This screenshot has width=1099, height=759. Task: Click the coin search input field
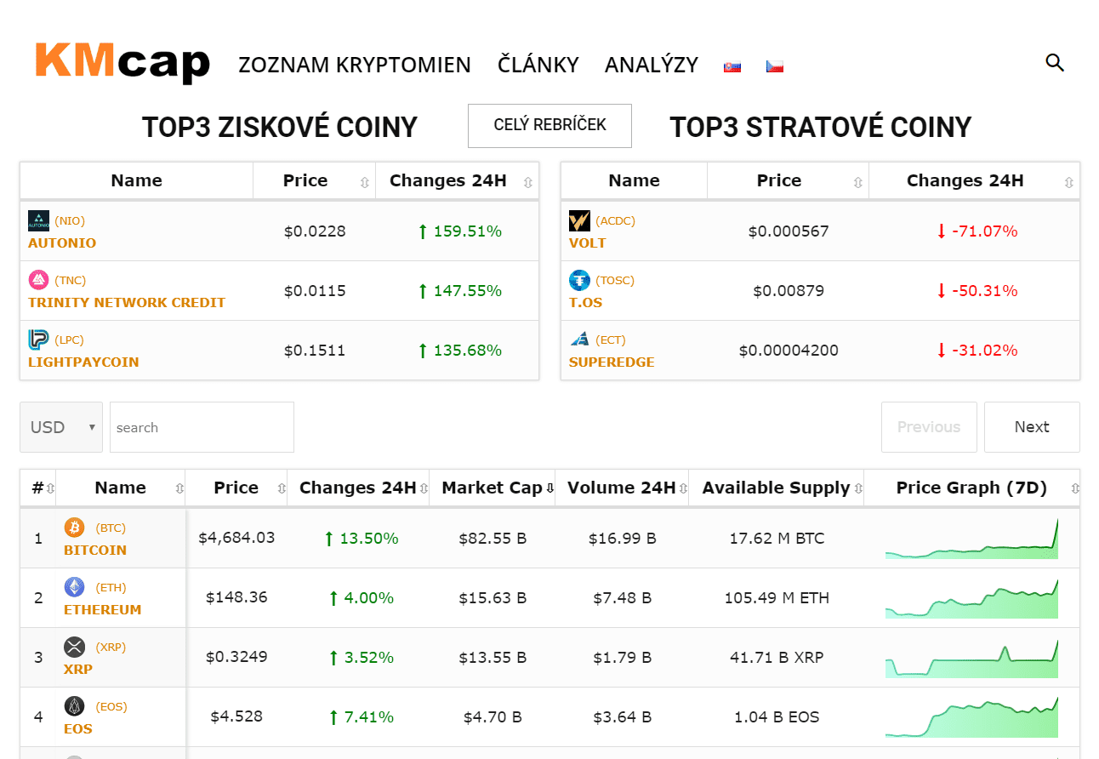[x=202, y=427]
